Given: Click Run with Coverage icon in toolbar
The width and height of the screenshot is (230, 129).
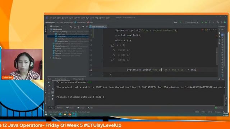Looking at the screenshot, I should (210, 22).
